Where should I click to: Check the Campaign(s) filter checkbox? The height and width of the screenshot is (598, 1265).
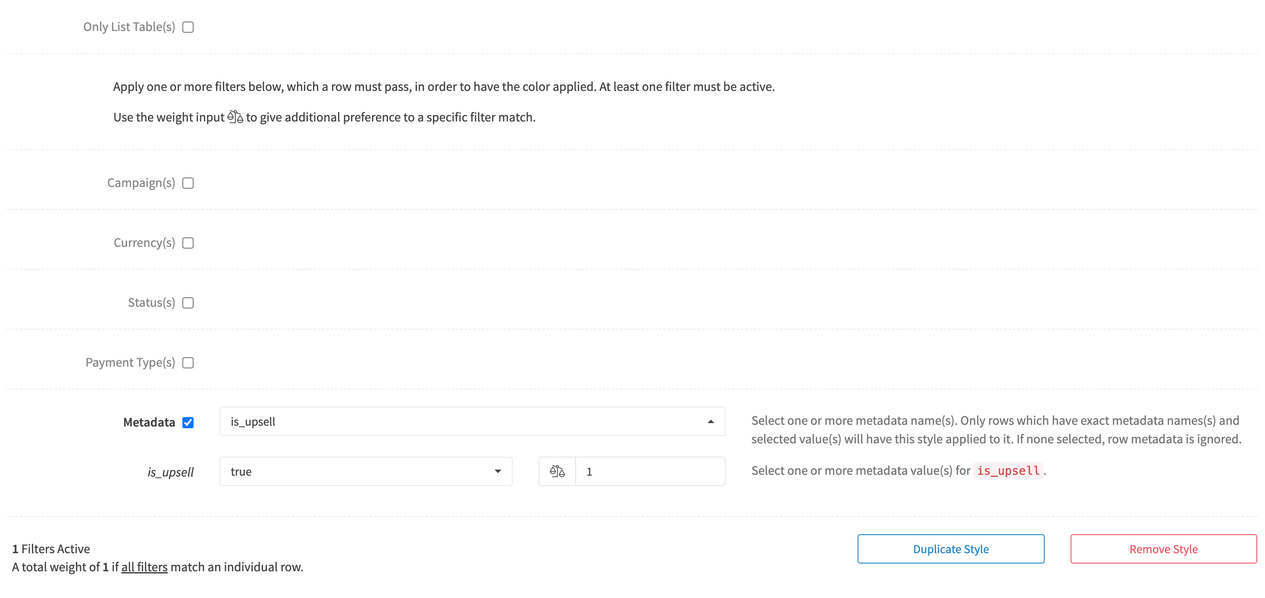(x=188, y=183)
